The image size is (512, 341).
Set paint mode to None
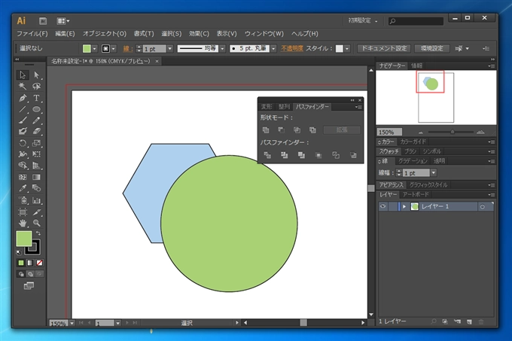coord(39,263)
